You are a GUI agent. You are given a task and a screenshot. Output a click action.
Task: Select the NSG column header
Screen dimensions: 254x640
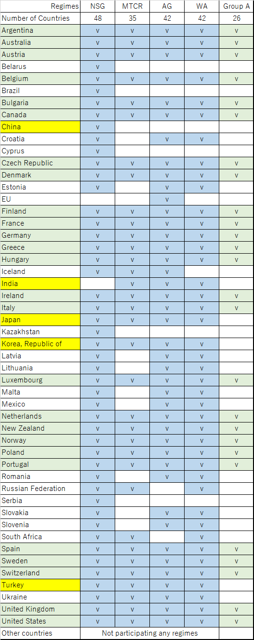click(x=97, y=6)
